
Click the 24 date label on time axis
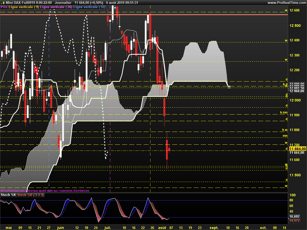coord(96,227)
